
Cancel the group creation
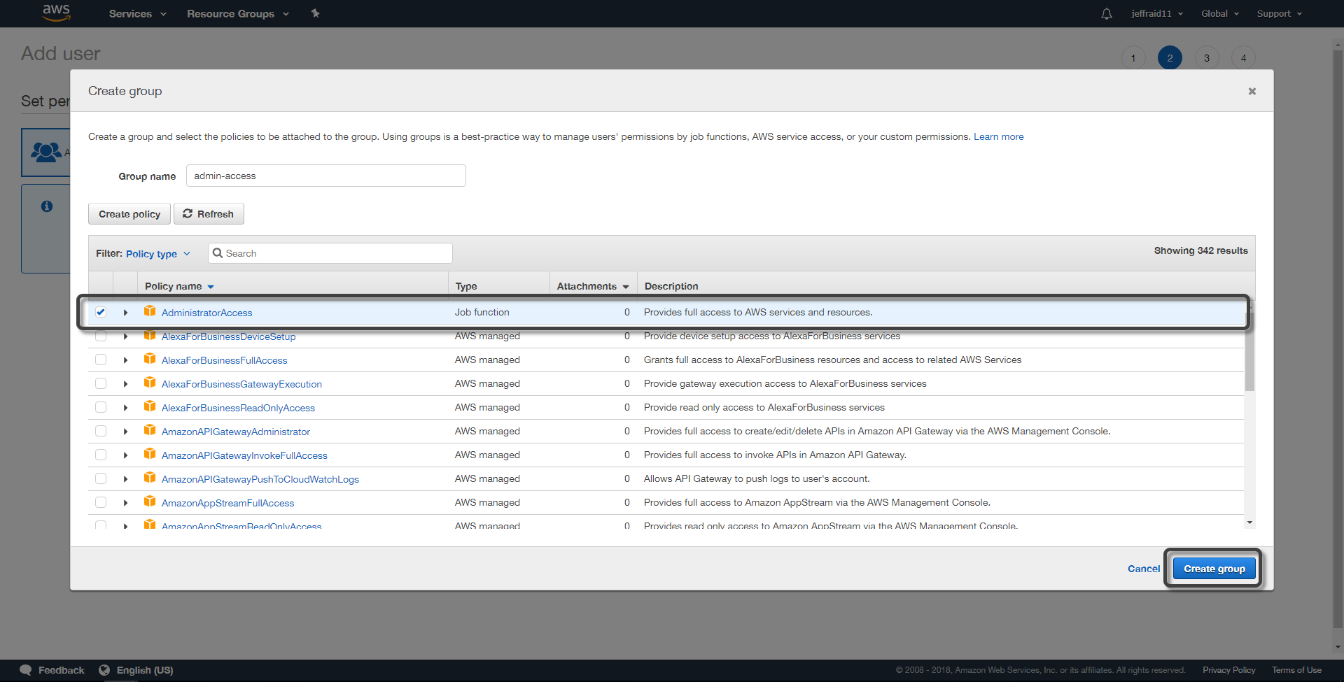click(1144, 569)
